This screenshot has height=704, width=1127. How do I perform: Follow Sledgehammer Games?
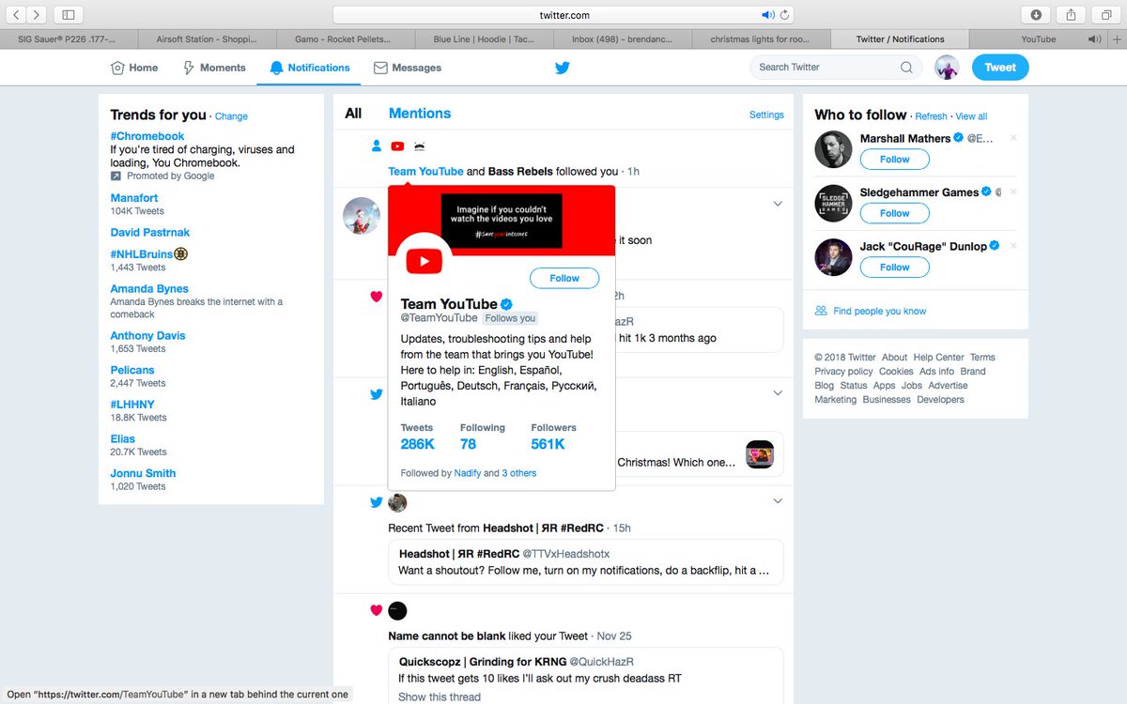point(895,213)
